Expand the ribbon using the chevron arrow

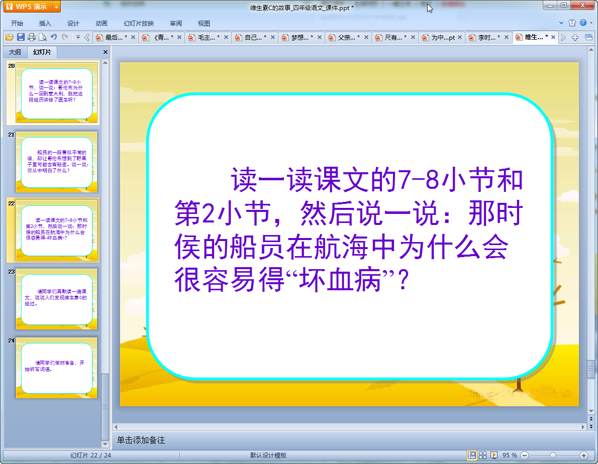[561, 23]
